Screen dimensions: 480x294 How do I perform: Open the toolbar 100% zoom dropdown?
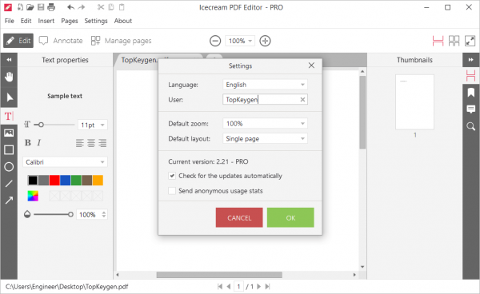pyautogui.click(x=240, y=41)
